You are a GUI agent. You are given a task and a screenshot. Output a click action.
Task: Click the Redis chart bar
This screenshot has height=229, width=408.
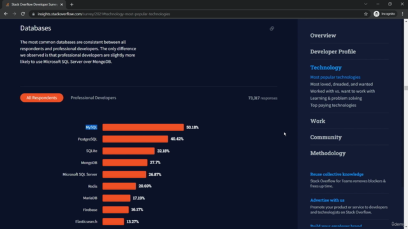119,186
